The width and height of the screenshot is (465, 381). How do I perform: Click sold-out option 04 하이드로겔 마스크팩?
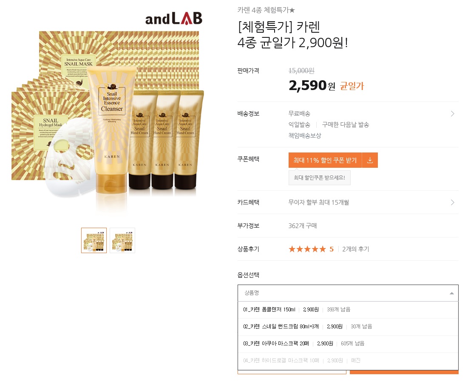[x=348, y=361]
